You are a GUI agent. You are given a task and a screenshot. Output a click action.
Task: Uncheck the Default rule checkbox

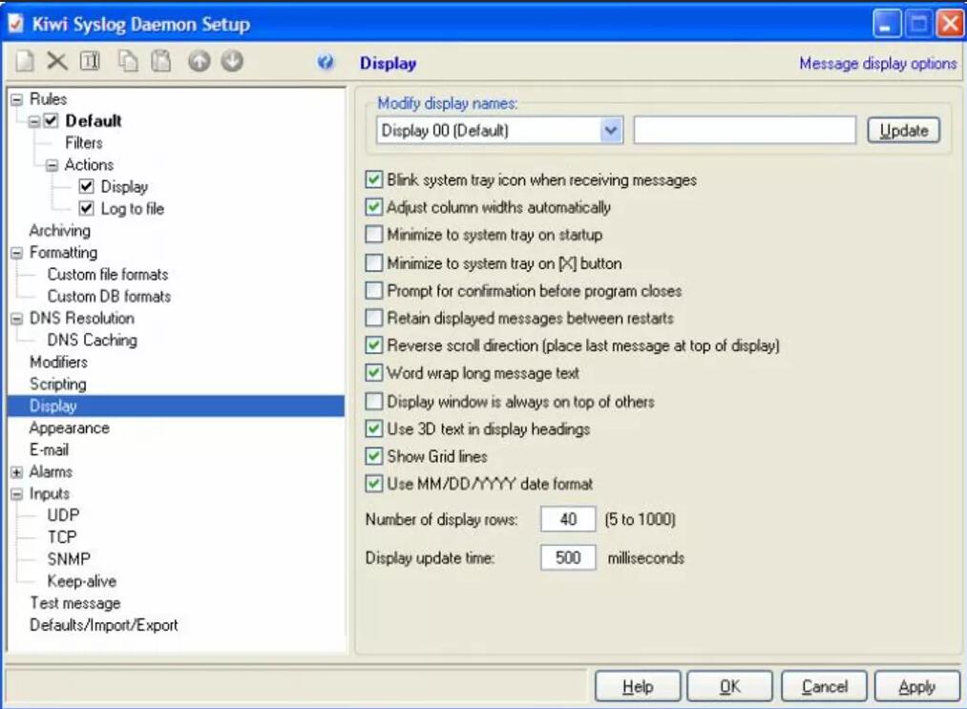pos(51,121)
